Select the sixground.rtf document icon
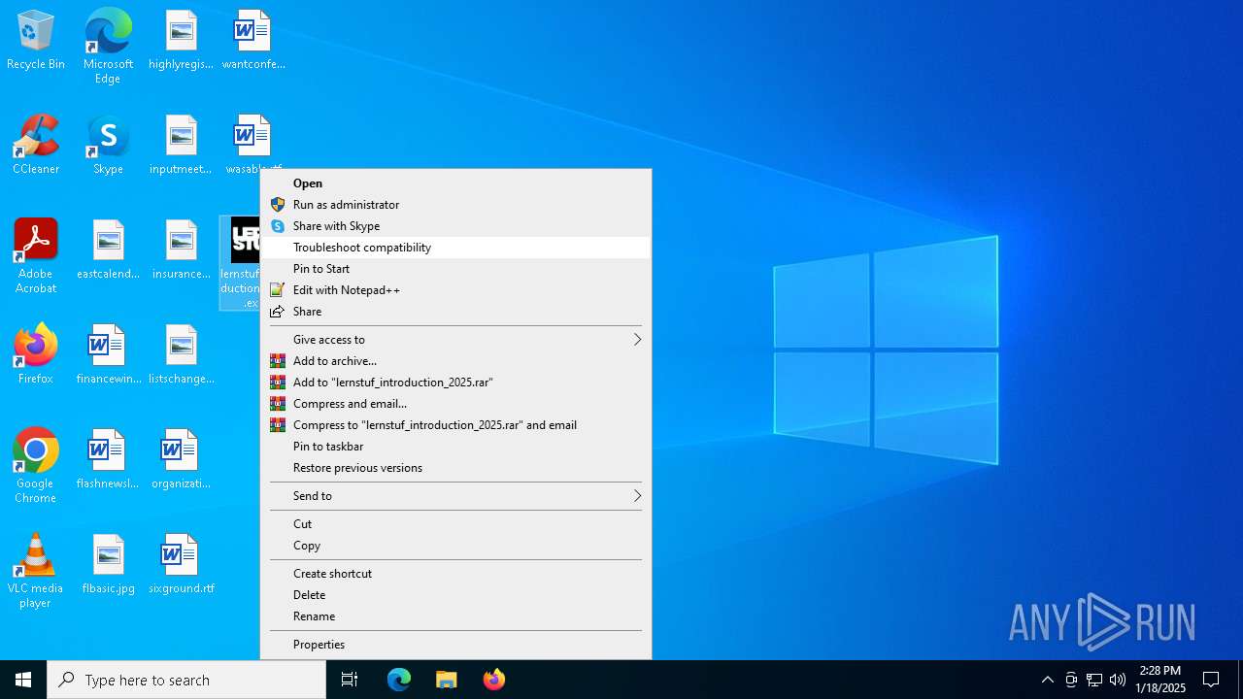 181,565
